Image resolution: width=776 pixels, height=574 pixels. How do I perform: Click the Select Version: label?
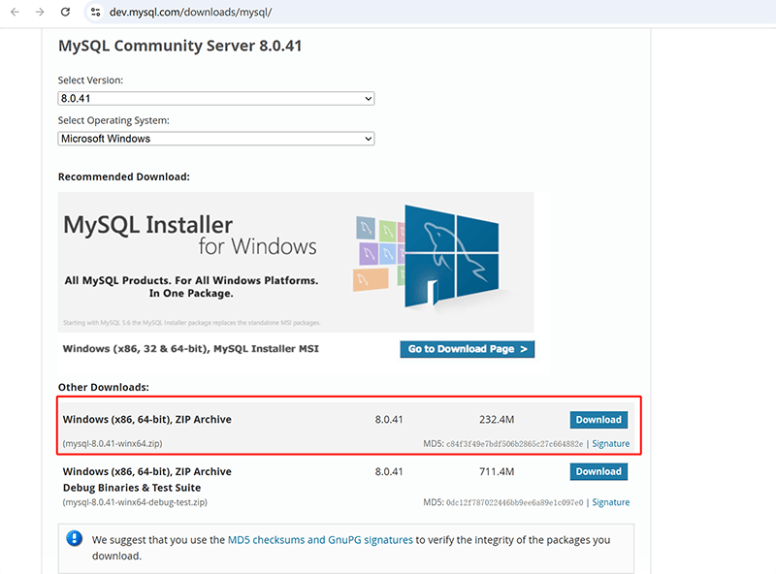(90, 80)
